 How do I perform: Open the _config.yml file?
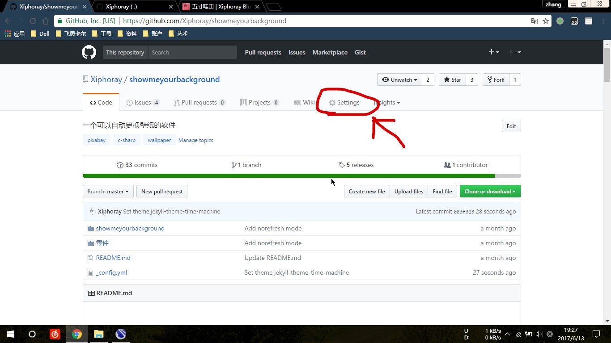pyautogui.click(x=111, y=272)
